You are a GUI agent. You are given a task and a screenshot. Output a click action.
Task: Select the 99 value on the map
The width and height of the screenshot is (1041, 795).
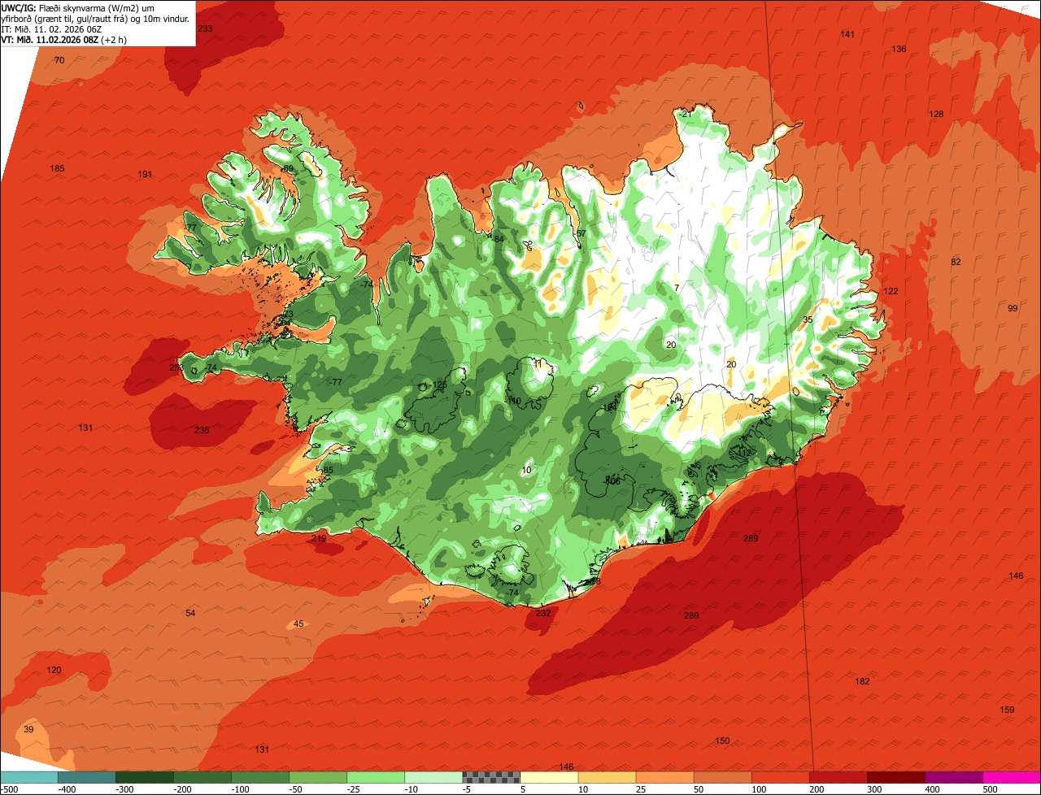click(1013, 308)
